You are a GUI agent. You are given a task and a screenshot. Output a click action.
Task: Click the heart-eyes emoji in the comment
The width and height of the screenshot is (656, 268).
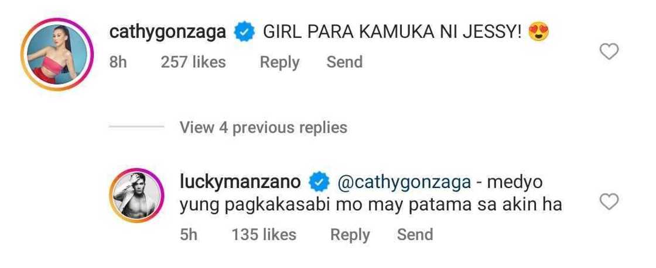tap(538, 33)
